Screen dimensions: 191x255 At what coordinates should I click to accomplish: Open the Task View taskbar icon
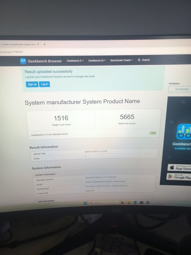click(123, 203)
